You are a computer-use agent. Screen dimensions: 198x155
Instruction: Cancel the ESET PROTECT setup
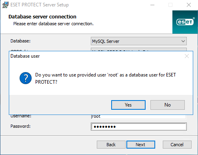[x=177, y=145]
